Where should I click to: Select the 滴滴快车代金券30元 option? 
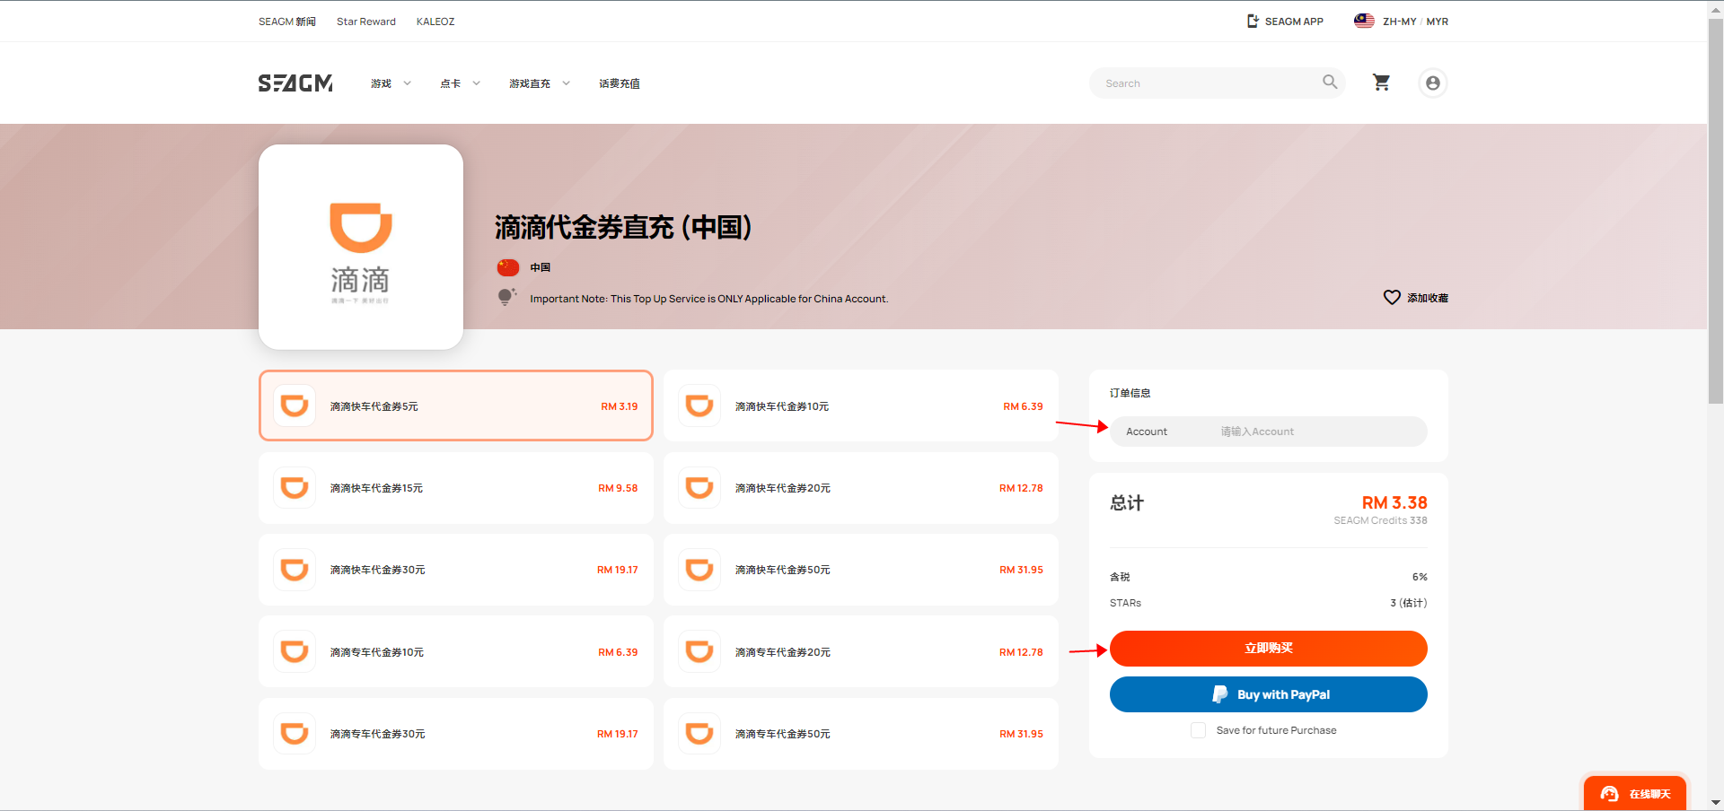(x=456, y=570)
